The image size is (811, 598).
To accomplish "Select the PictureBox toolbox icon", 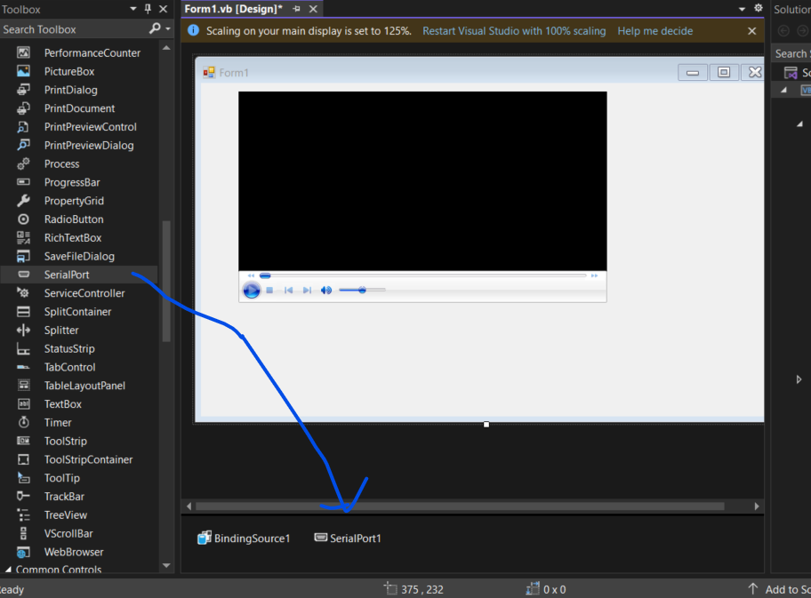I will pos(23,71).
